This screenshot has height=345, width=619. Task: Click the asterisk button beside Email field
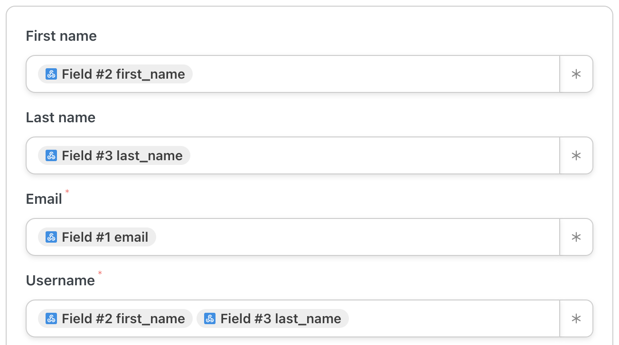pos(576,237)
